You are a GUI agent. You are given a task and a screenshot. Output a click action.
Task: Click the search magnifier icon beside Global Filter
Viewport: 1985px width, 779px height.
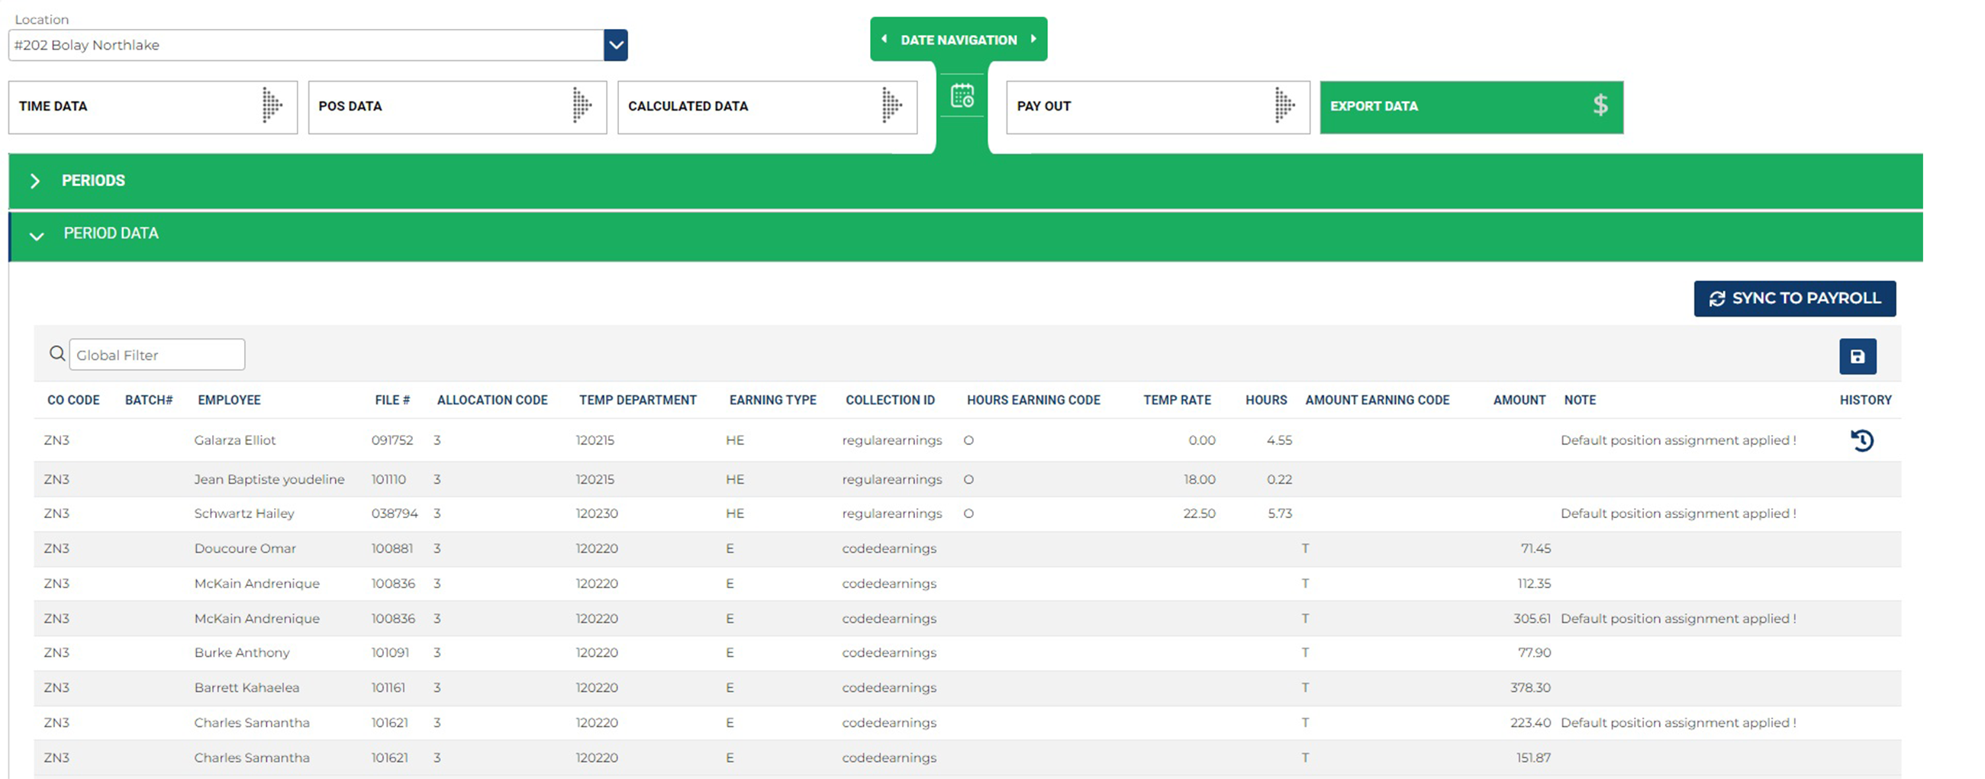pos(57,354)
